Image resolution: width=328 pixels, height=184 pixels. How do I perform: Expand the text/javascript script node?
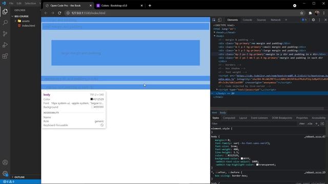coord(217,89)
